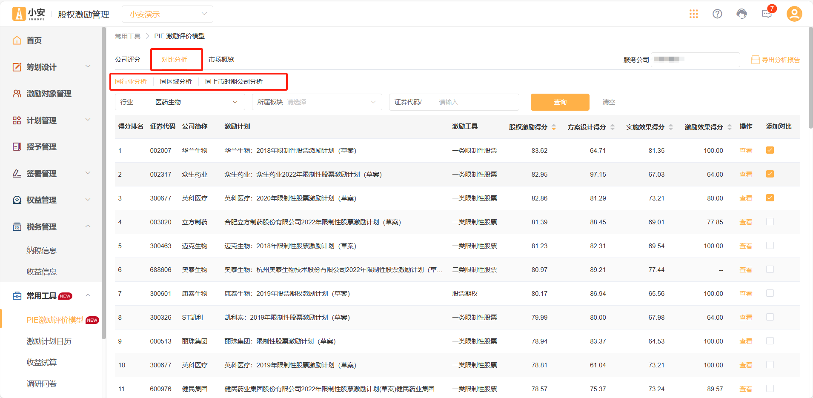The height and width of the screenshot is (398, 813).
Task: Expand the 权益管理 menu chevron
Action: [88, 200]
